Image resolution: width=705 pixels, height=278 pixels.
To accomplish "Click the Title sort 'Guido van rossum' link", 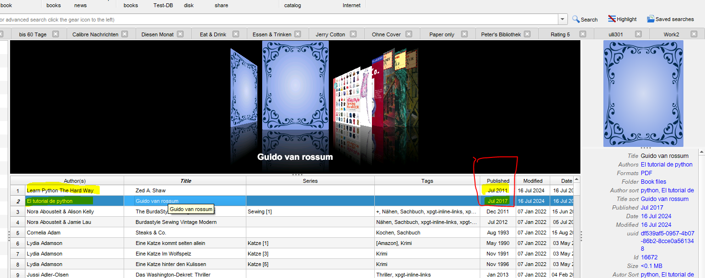I will tap(665, 199).
